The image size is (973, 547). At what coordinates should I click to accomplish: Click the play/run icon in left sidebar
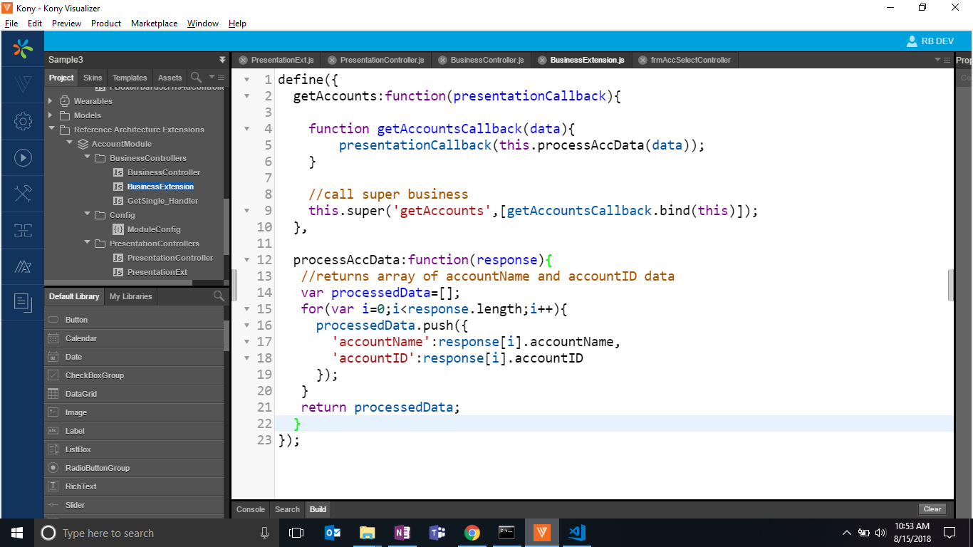(x=23, y=158)
